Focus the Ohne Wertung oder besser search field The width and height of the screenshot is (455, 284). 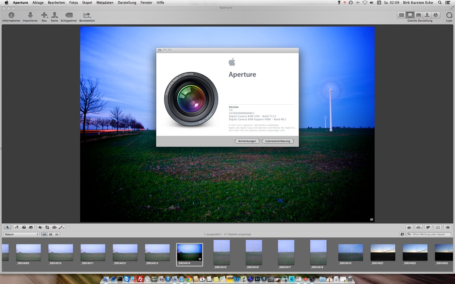[429, 234]
